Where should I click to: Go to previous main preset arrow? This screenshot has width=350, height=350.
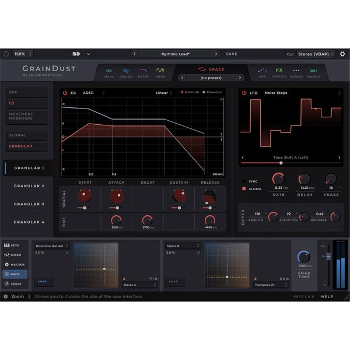134,54
